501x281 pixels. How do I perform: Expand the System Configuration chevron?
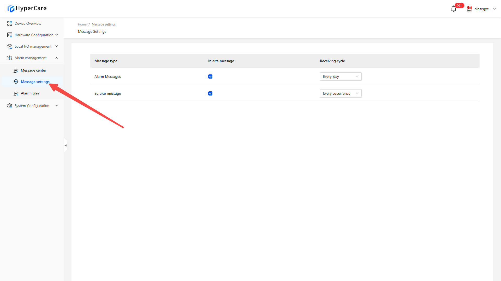coord(57,106)
